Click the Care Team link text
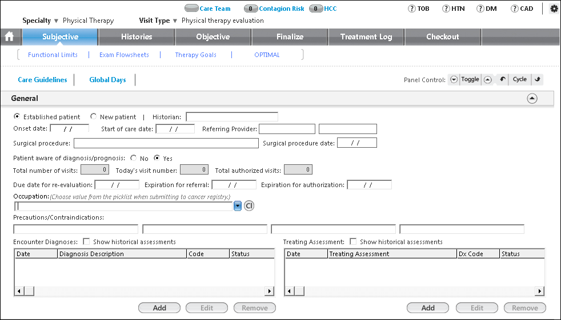The height and width of the screenshot is (320, 561). click(x=215, y=9)
